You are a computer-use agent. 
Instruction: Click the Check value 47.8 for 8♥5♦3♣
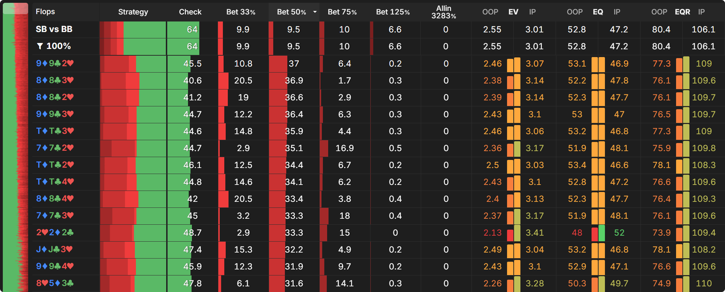click(x=192, y=284)
